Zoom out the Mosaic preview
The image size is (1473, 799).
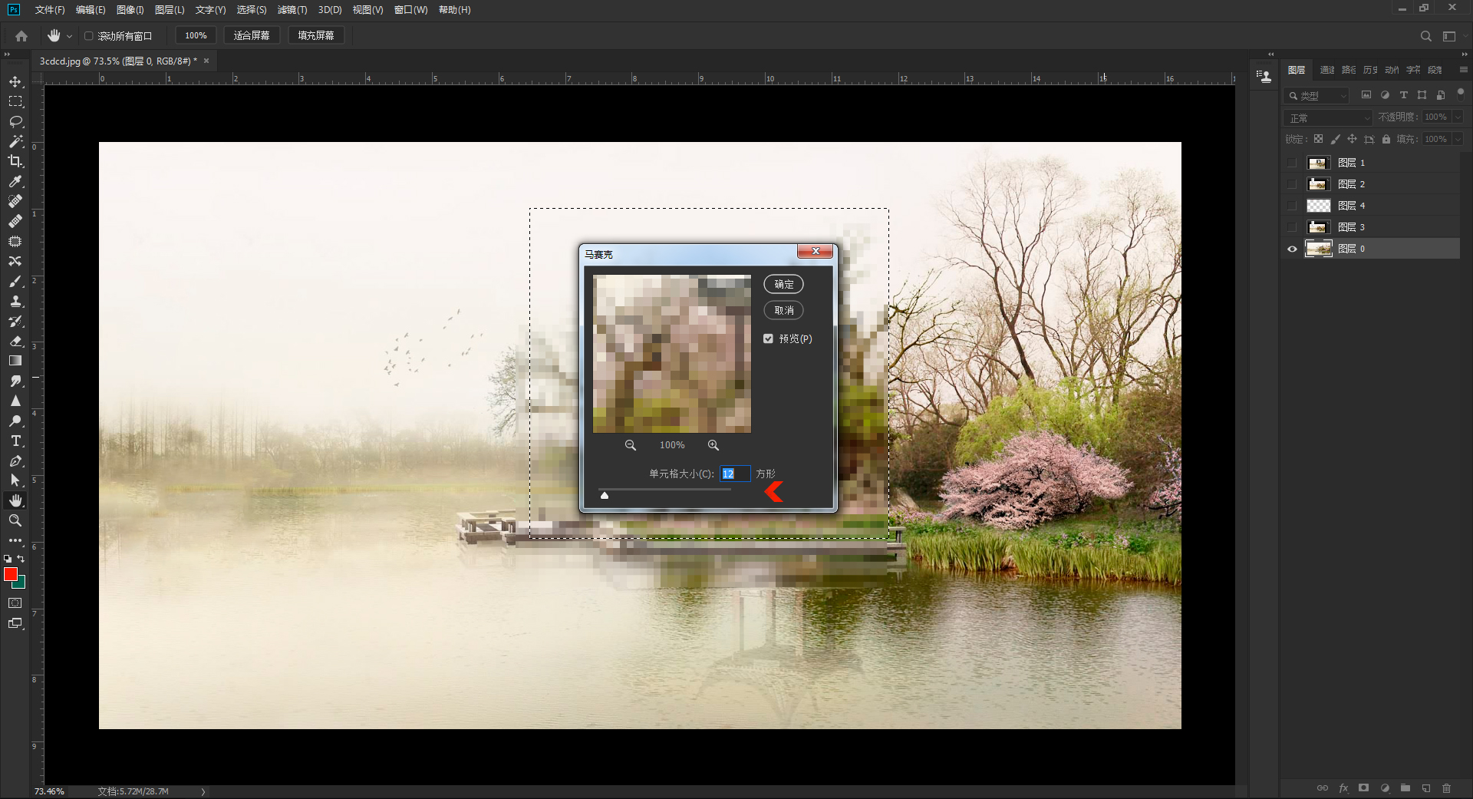(x=631, y=445)
